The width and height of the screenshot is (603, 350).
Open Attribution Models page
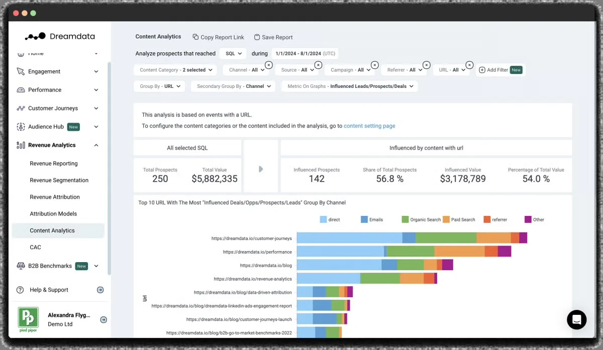[53, 214]
